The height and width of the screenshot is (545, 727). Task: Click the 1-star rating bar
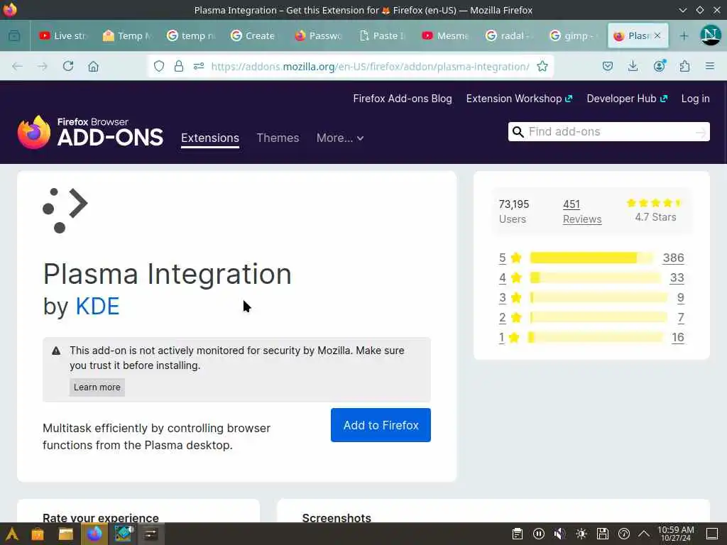(596, 337)
